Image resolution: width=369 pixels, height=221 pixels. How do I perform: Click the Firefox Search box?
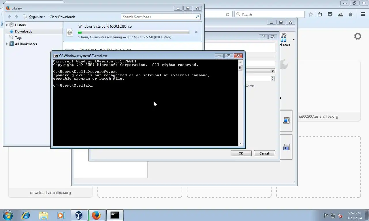click(x=270, y=14)
